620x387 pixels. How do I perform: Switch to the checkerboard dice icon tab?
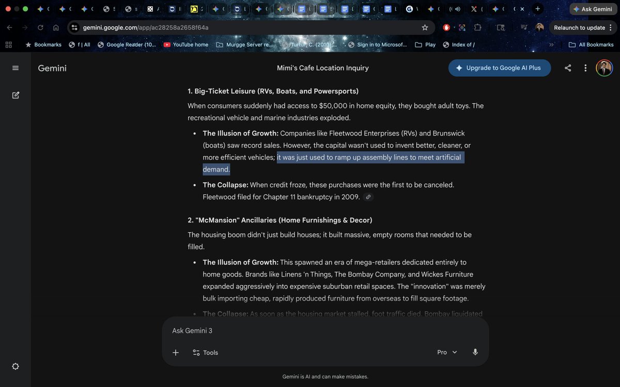[x=153, y=9]
